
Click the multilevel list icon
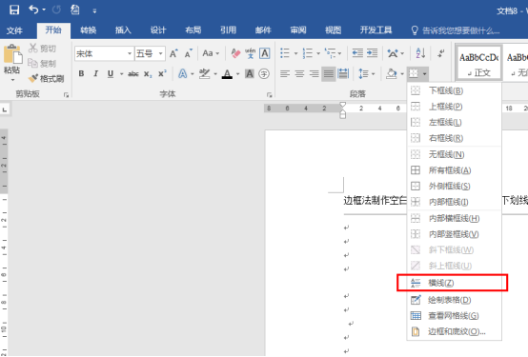[330, 53]
